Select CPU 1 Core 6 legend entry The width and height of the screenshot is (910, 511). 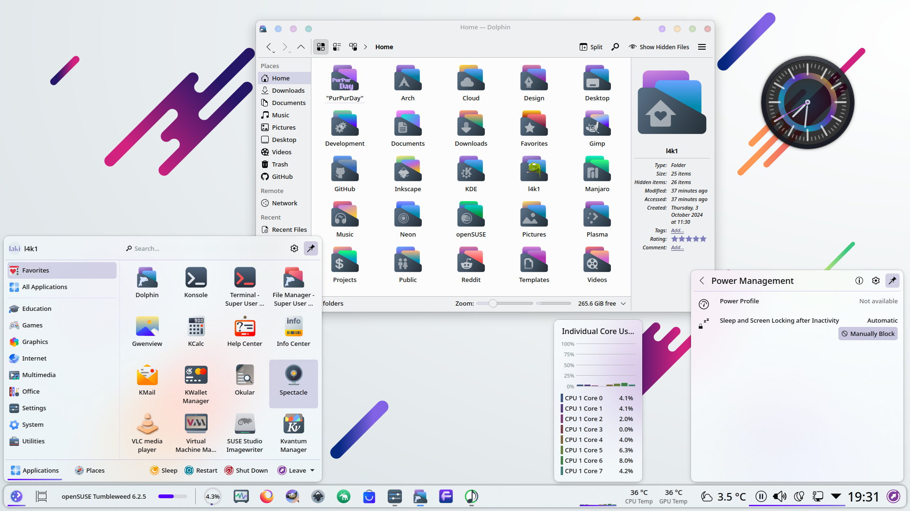[x=597, y=460]
